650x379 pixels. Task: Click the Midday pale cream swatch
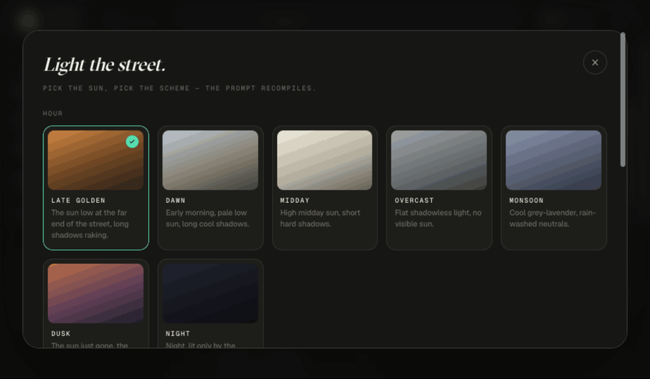tap(324, 160)
